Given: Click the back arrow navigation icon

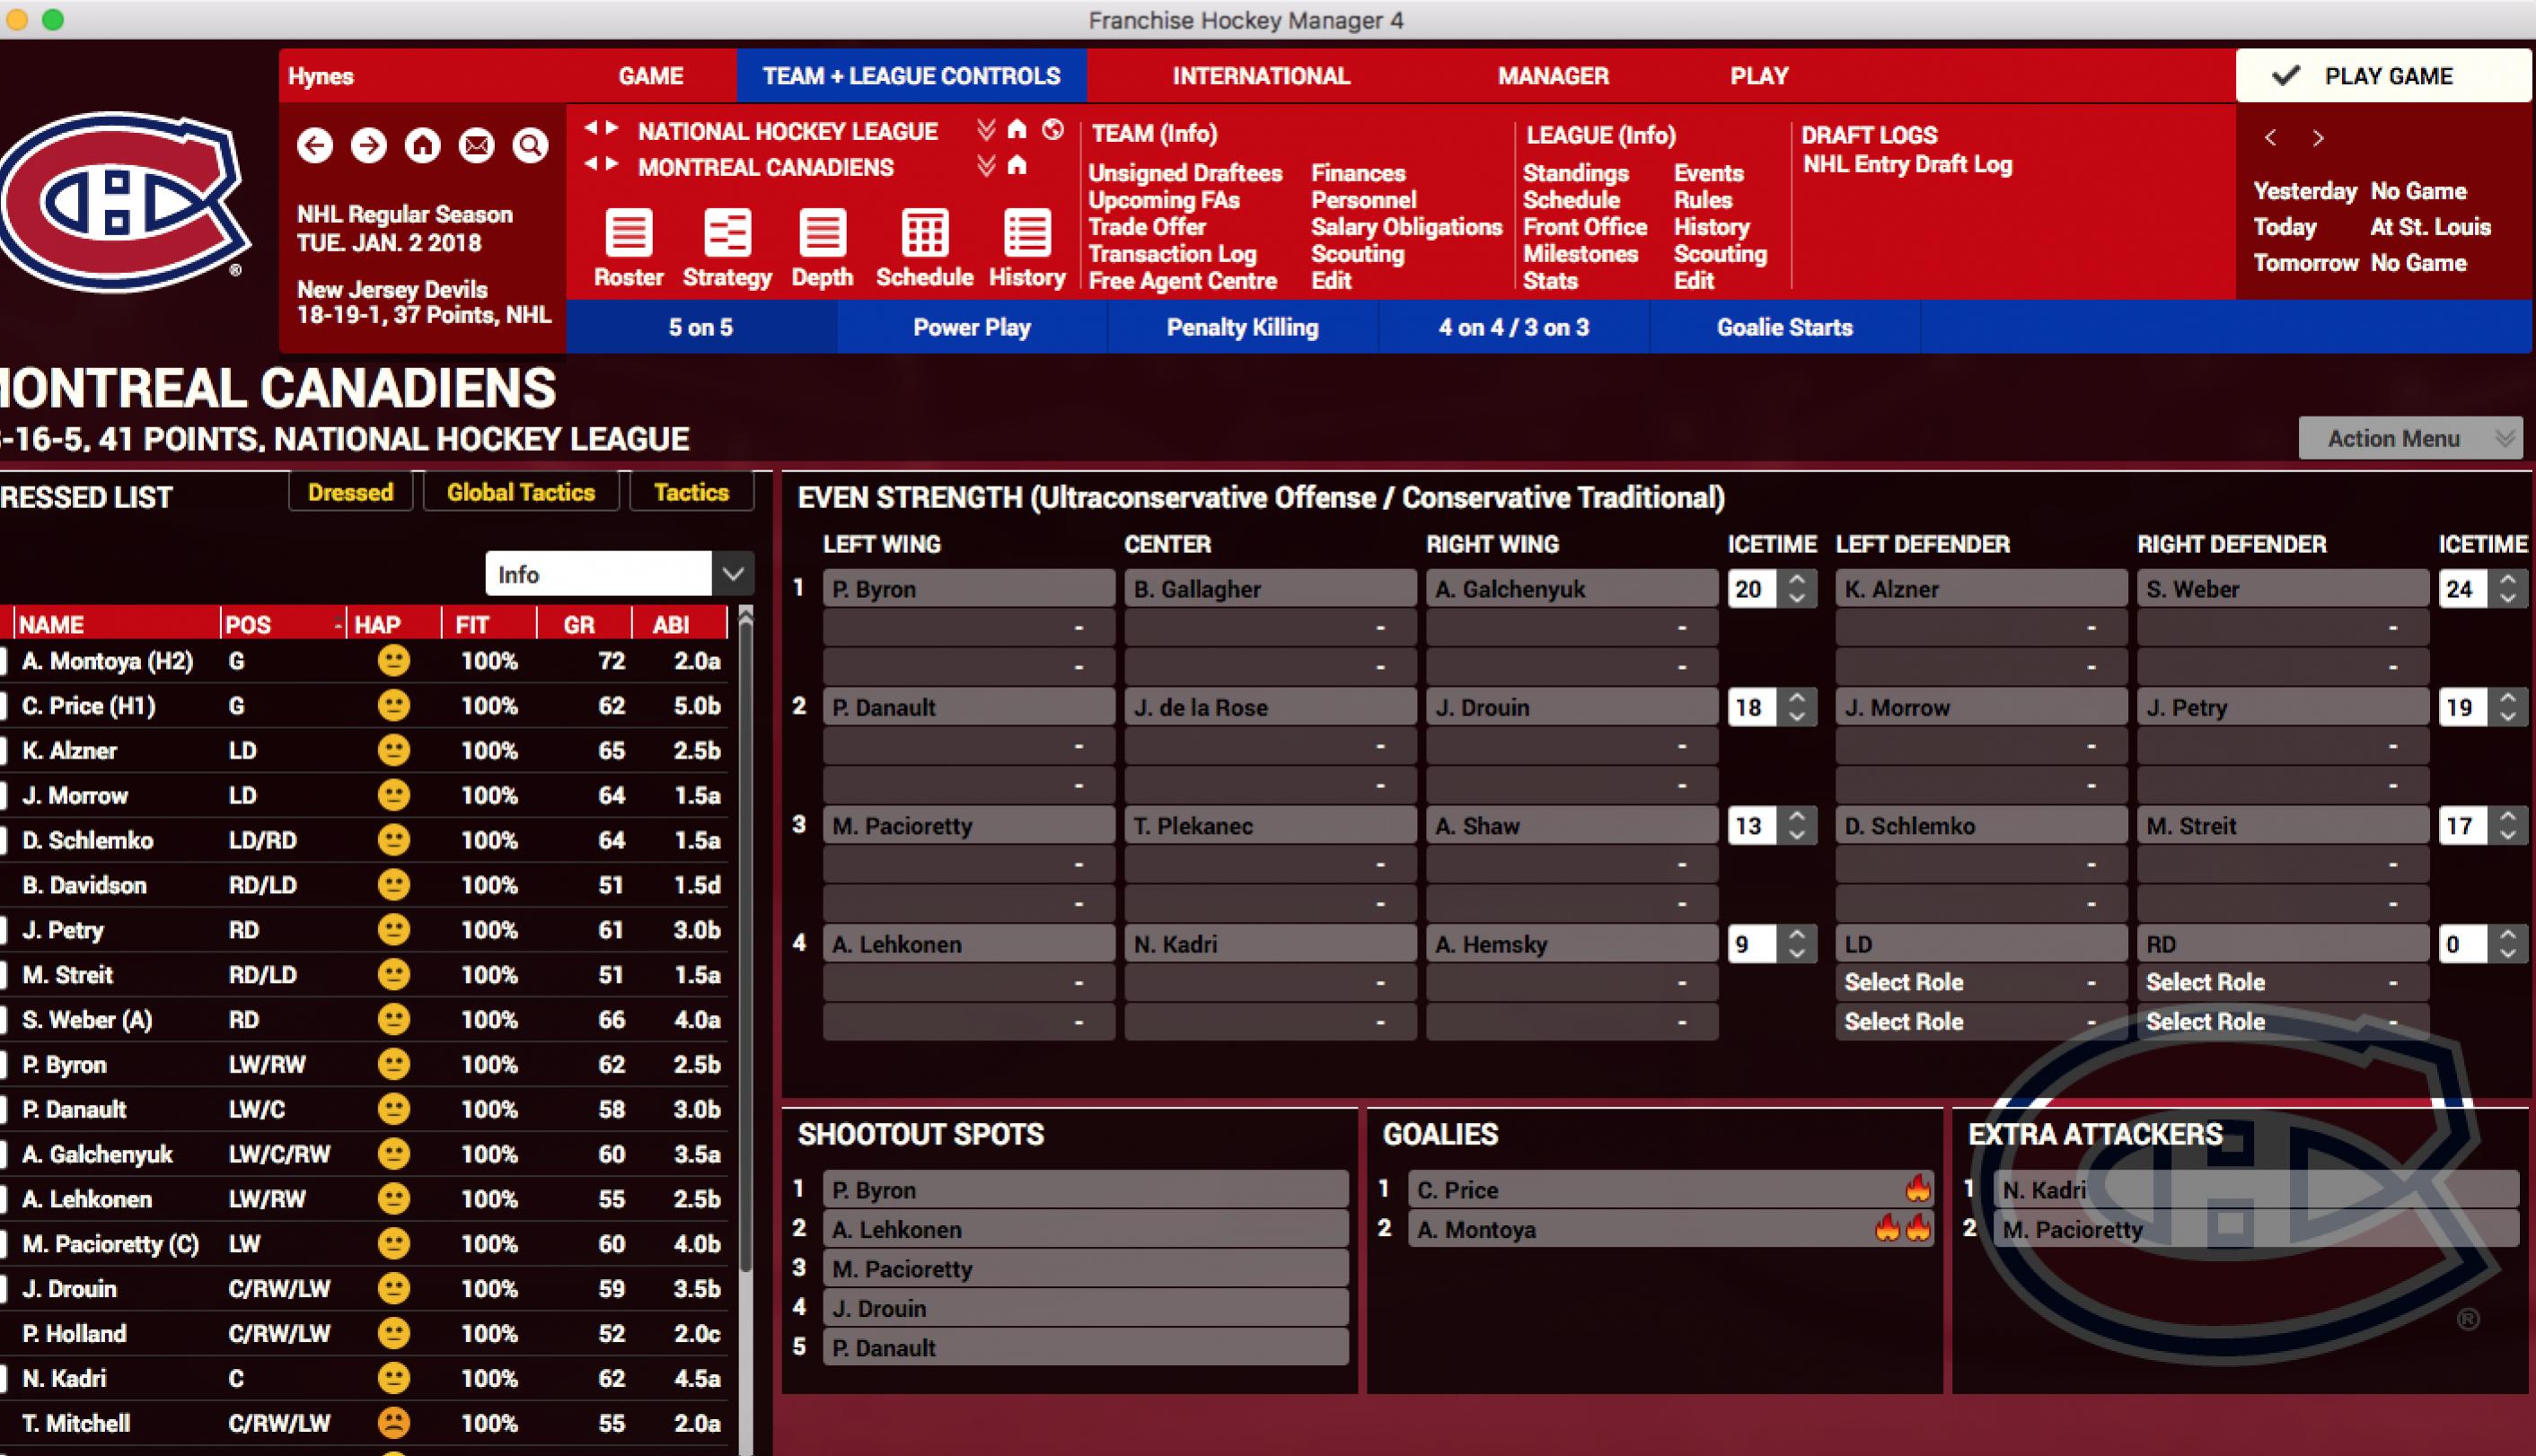Looking at the screenshot, I should (315, 146).
